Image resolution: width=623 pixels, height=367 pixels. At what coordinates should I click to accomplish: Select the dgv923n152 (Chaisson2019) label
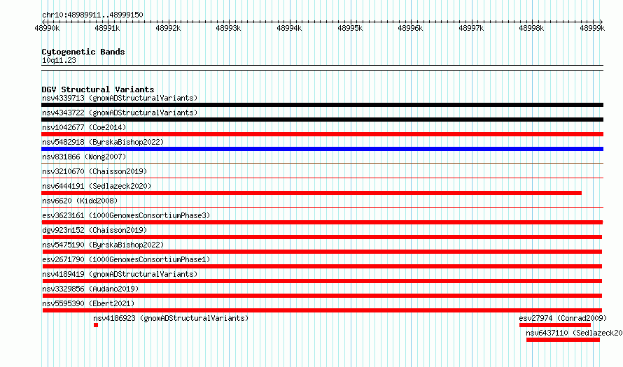[x=94, y=230]
